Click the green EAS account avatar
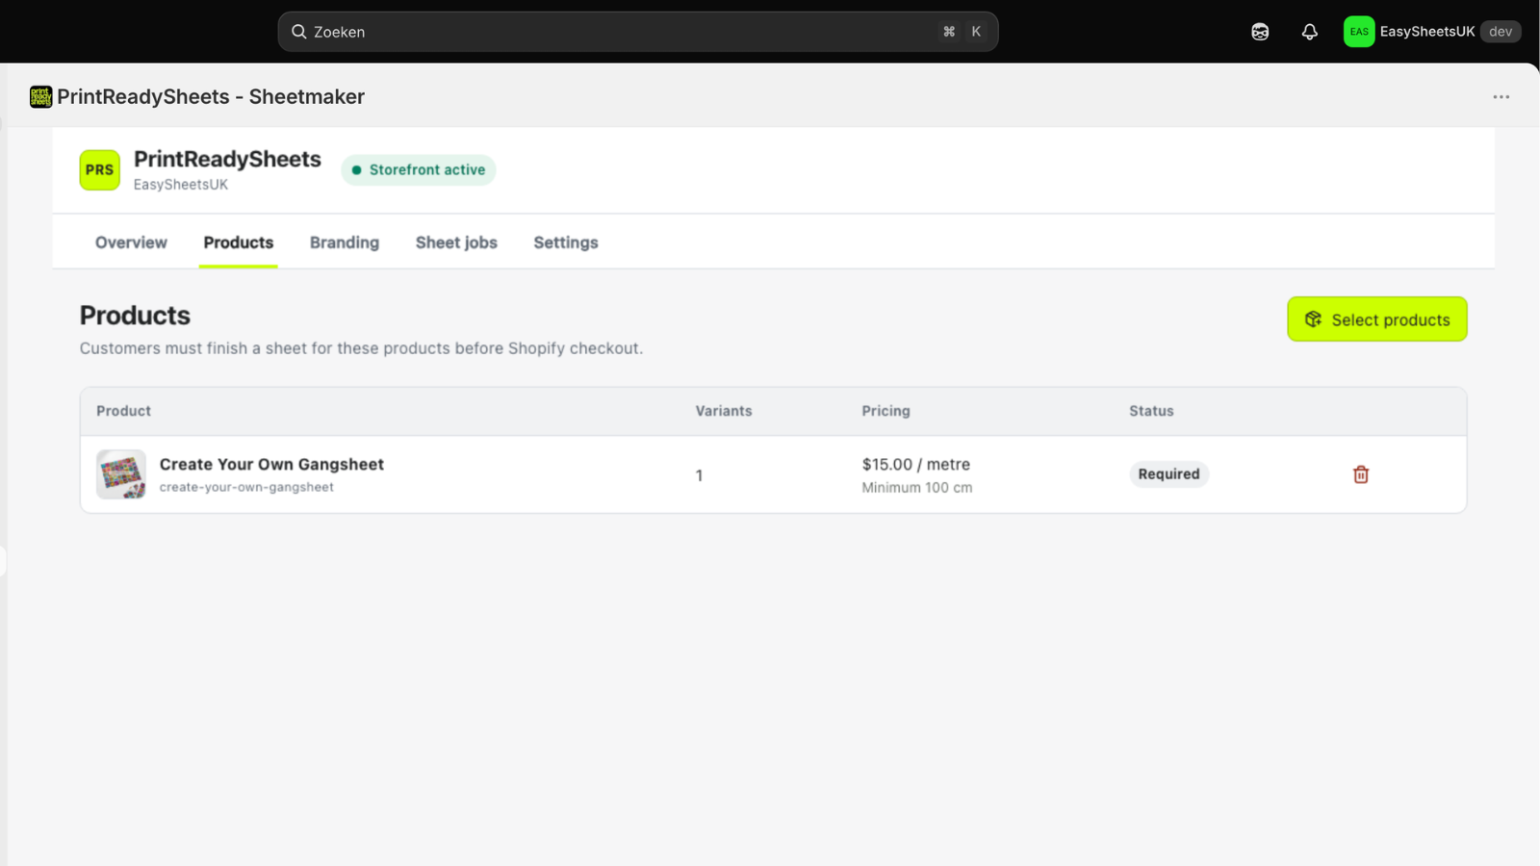 pos(1359,32)
